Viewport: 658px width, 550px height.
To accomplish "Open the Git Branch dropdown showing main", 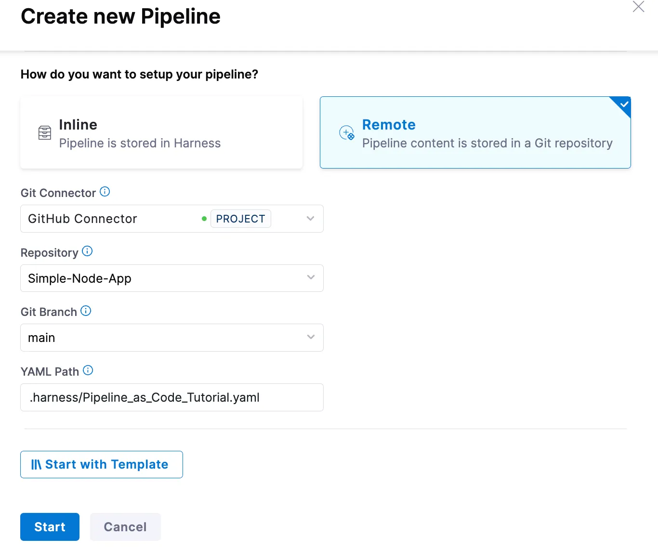I will [x=310, y=338].
